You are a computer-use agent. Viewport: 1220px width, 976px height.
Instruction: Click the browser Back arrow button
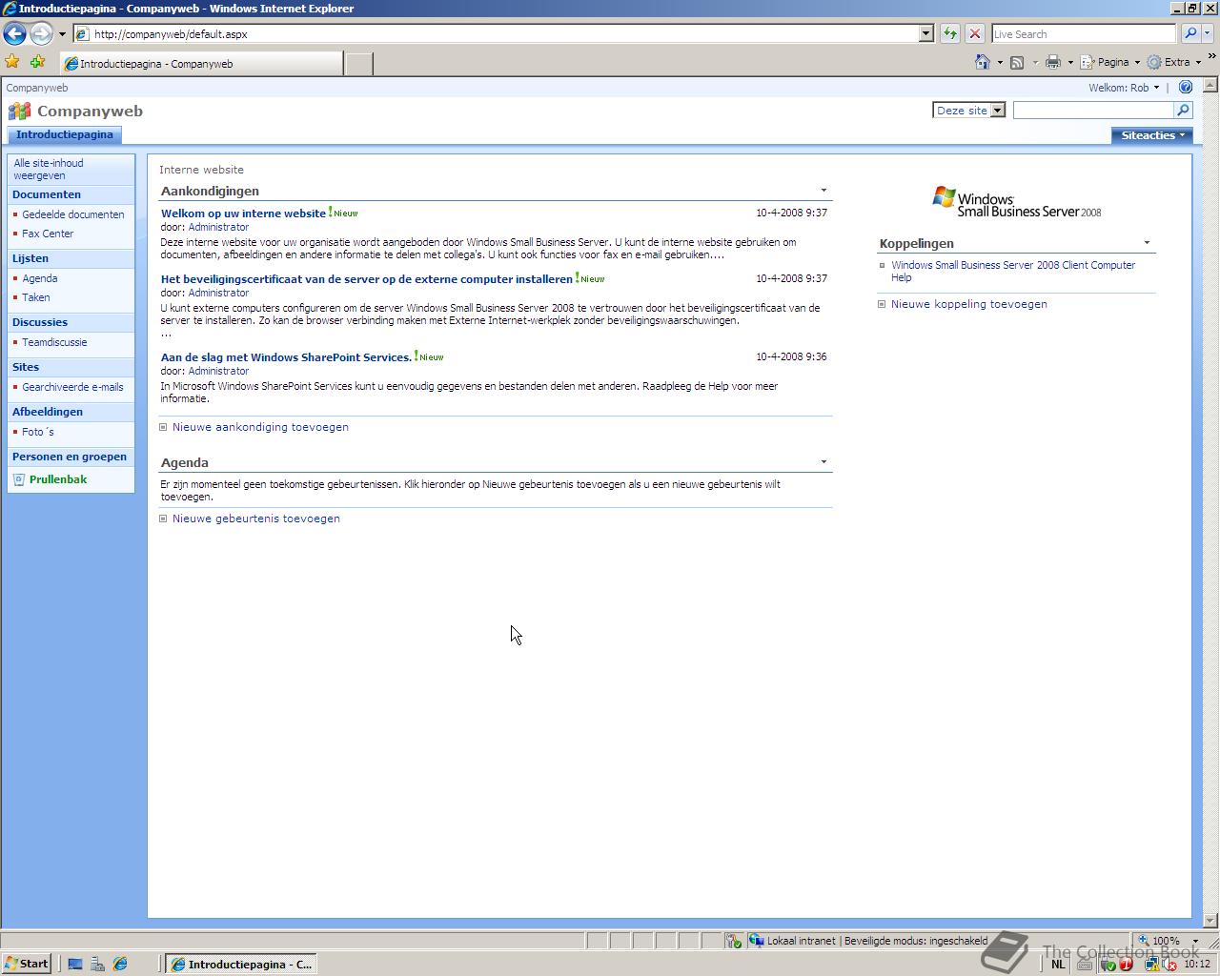click(x=14, y=34)
